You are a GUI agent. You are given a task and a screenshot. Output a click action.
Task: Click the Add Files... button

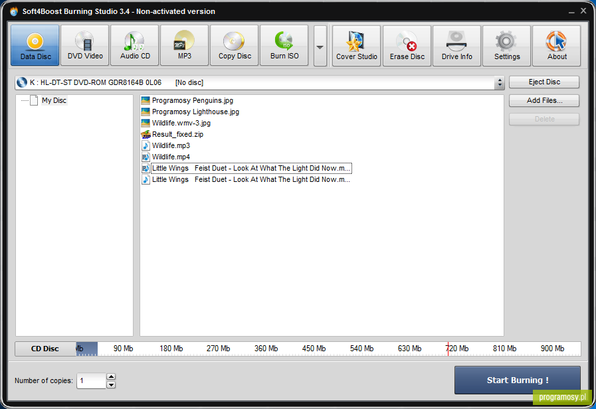point(544,101)
